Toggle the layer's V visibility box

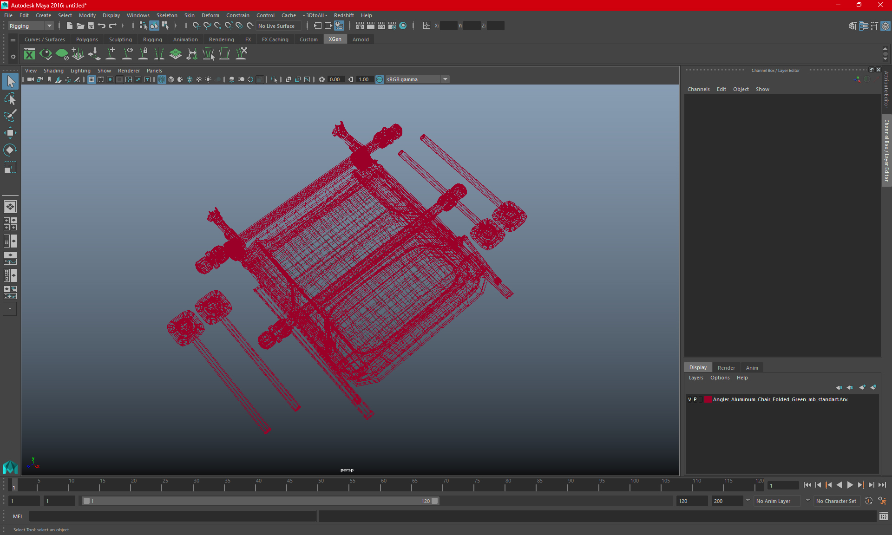click(689, 399)
